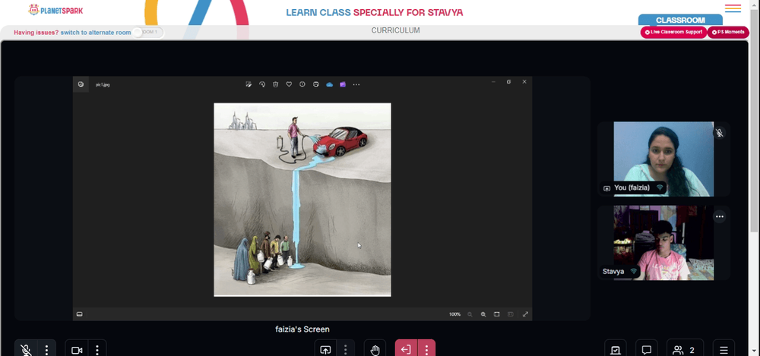Image resolution: width=760 pixels, height=356 pixels.
Task: Enter full screen in Photos viewer
Action: pyautogui.click(x=525, y=314)
